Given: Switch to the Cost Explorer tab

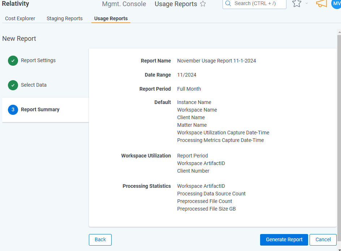Looking at the screenshot, I should pos(20,18).
